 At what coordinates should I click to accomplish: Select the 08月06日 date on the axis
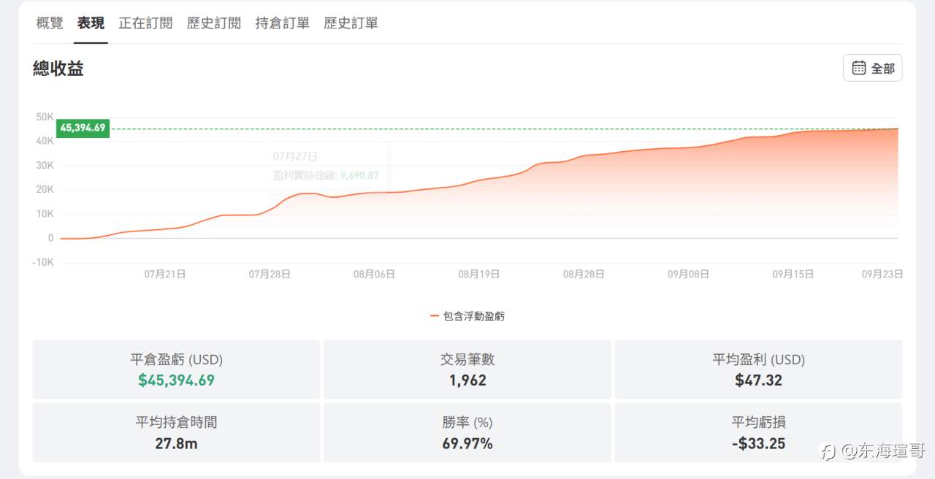point(374,275)
